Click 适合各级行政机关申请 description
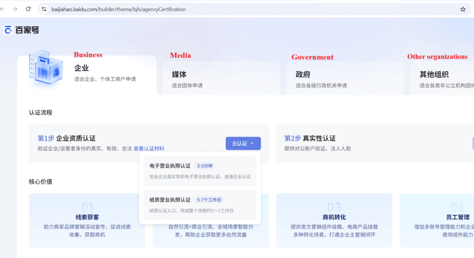The image size is (474, 258). click(321, 86)
